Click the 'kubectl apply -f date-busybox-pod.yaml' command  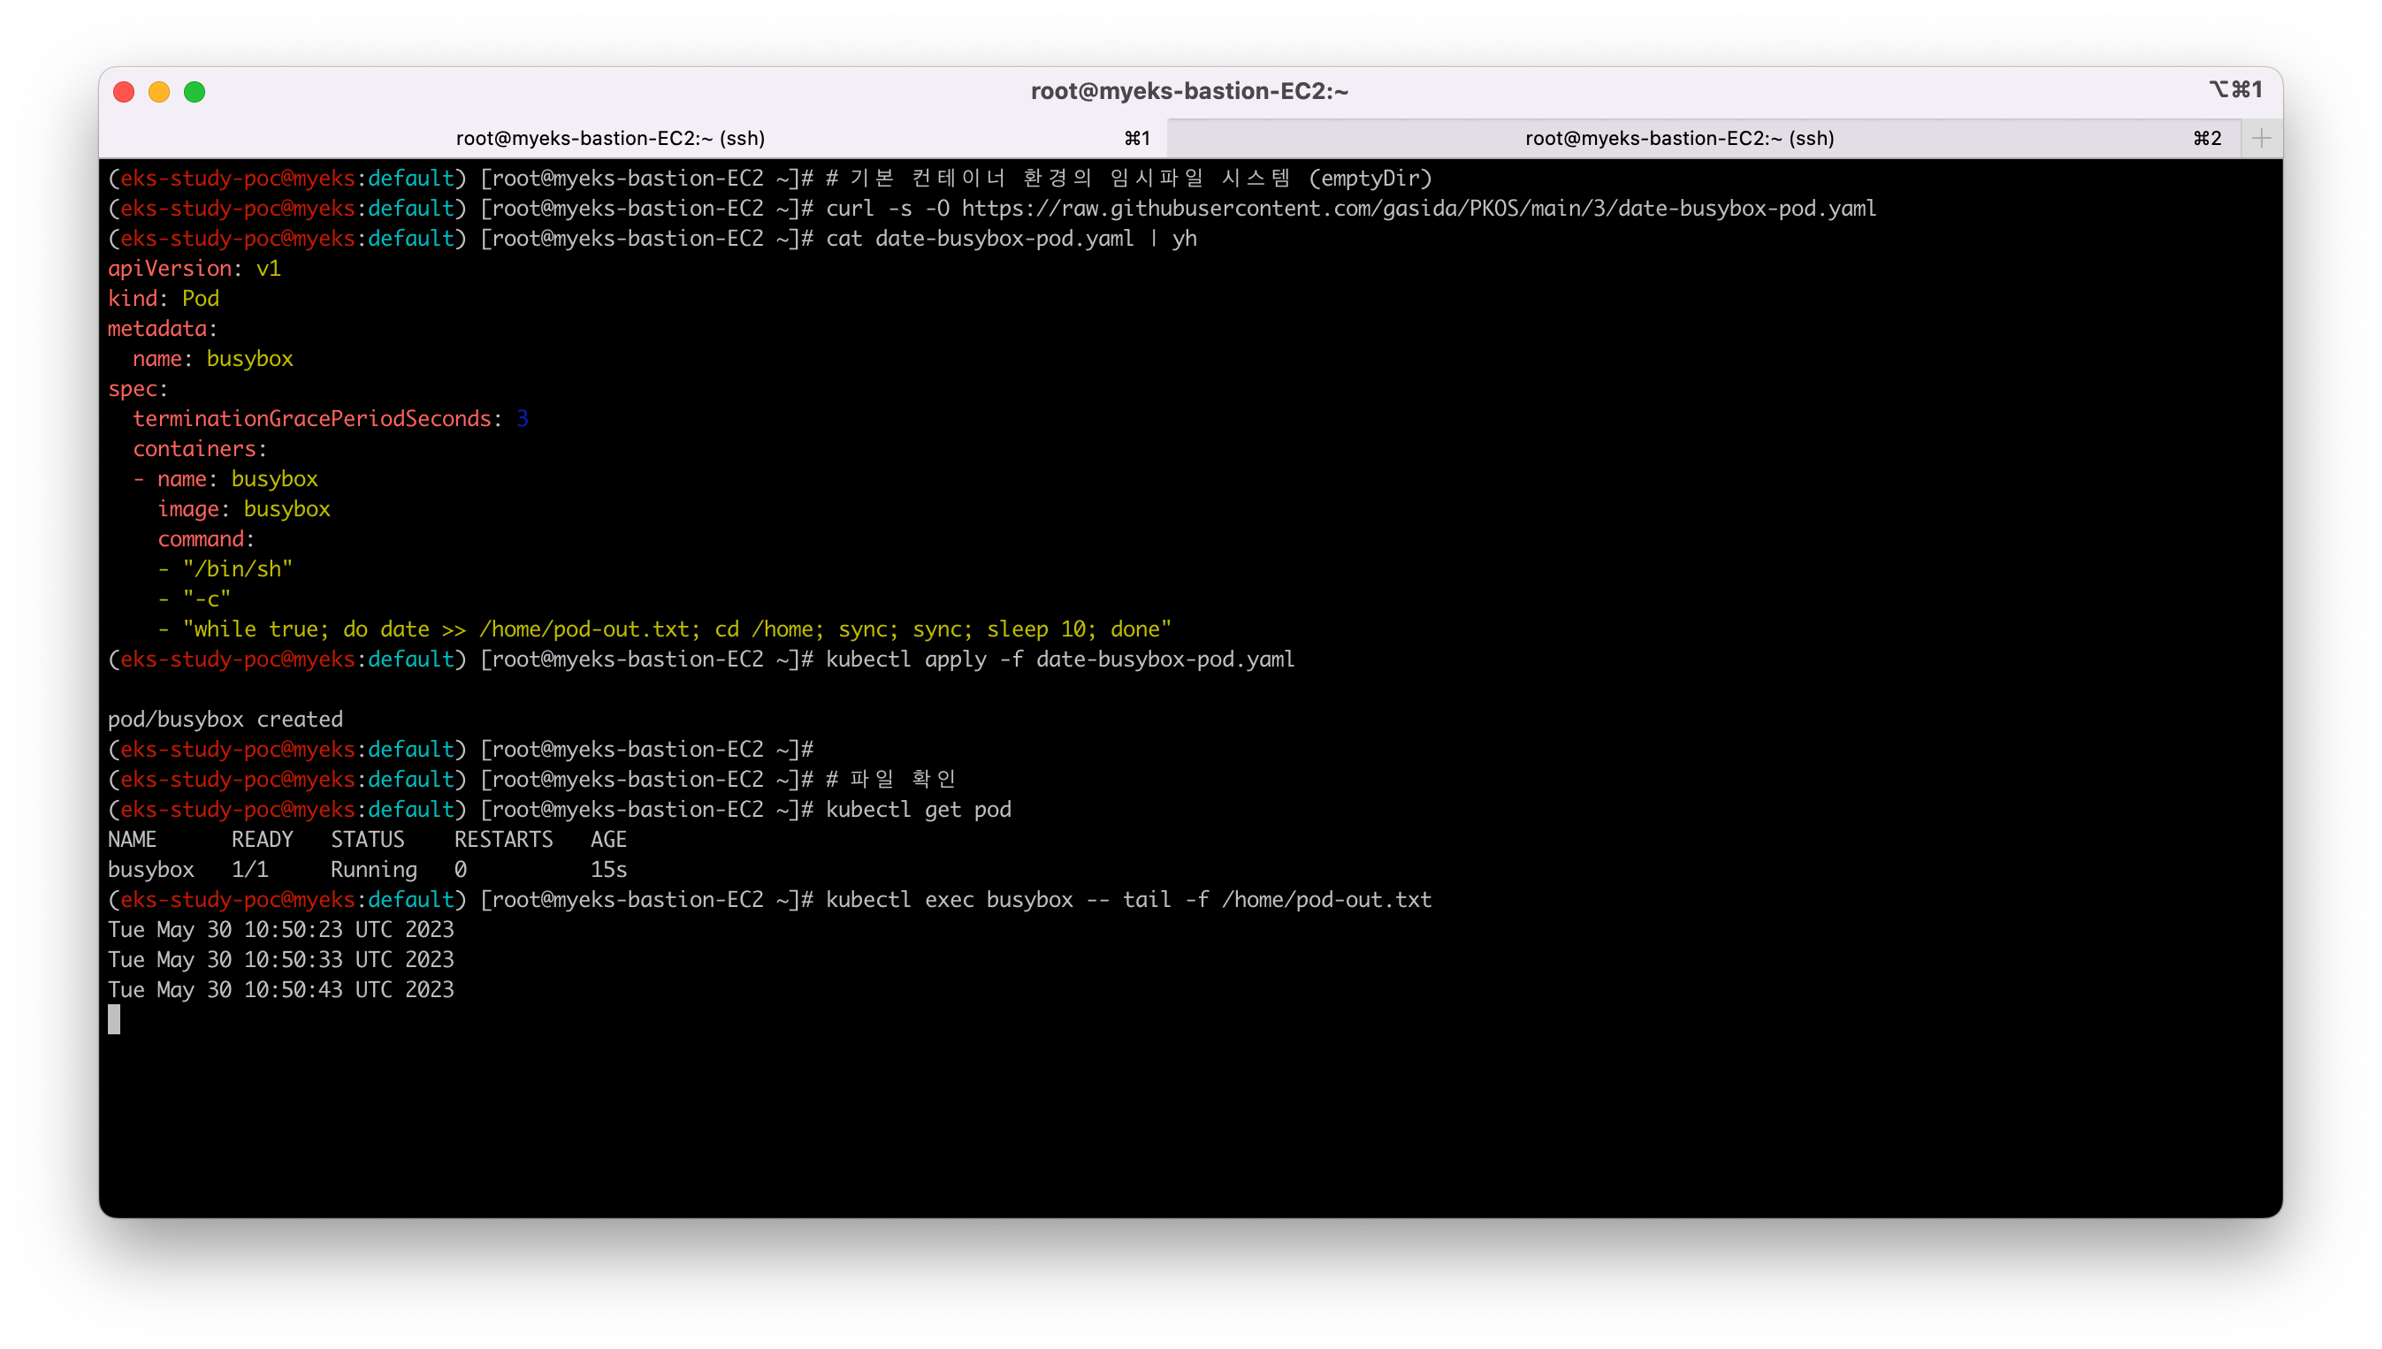click(1060, 659)
